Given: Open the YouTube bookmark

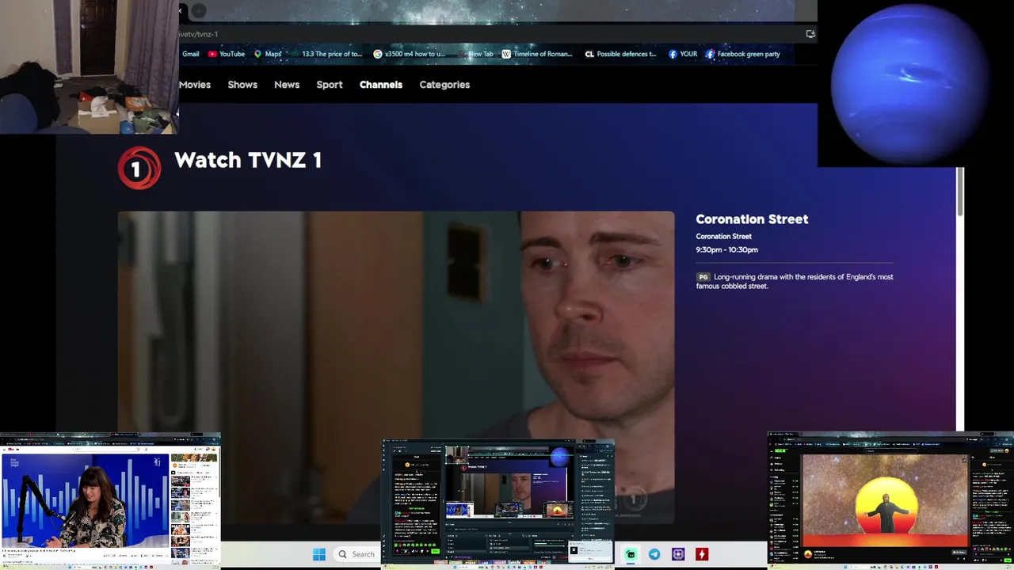Looking at the screenshot, I should point(227,54).
